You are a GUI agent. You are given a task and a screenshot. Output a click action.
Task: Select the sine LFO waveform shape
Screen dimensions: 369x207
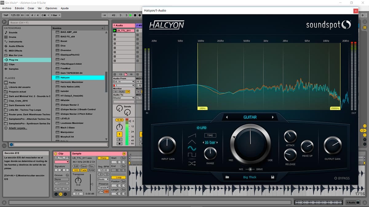(x=192, y=148)
